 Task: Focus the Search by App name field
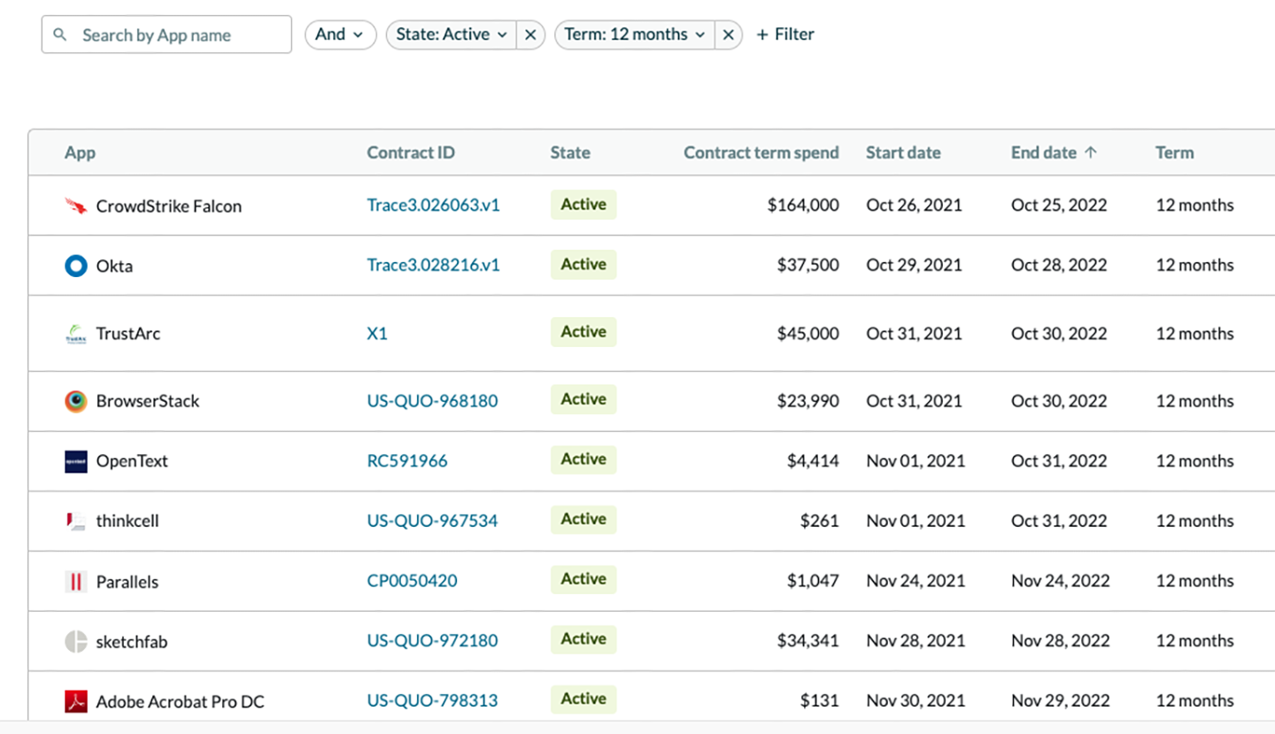177,35
